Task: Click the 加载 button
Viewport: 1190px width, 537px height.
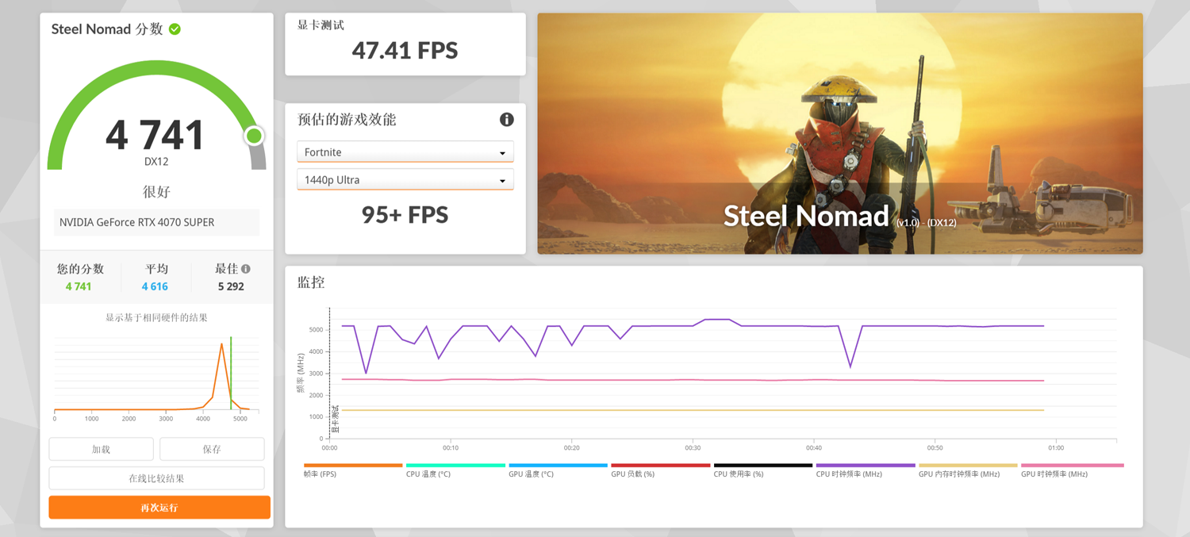Action: (x=102, y=449)
